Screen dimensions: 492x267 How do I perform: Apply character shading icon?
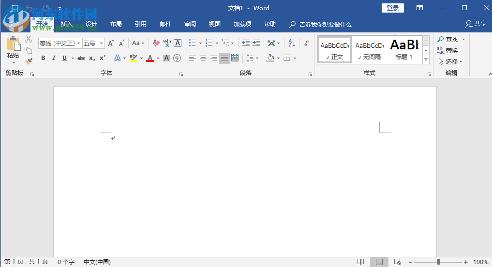pyautogui.click(x=166, y=58)
